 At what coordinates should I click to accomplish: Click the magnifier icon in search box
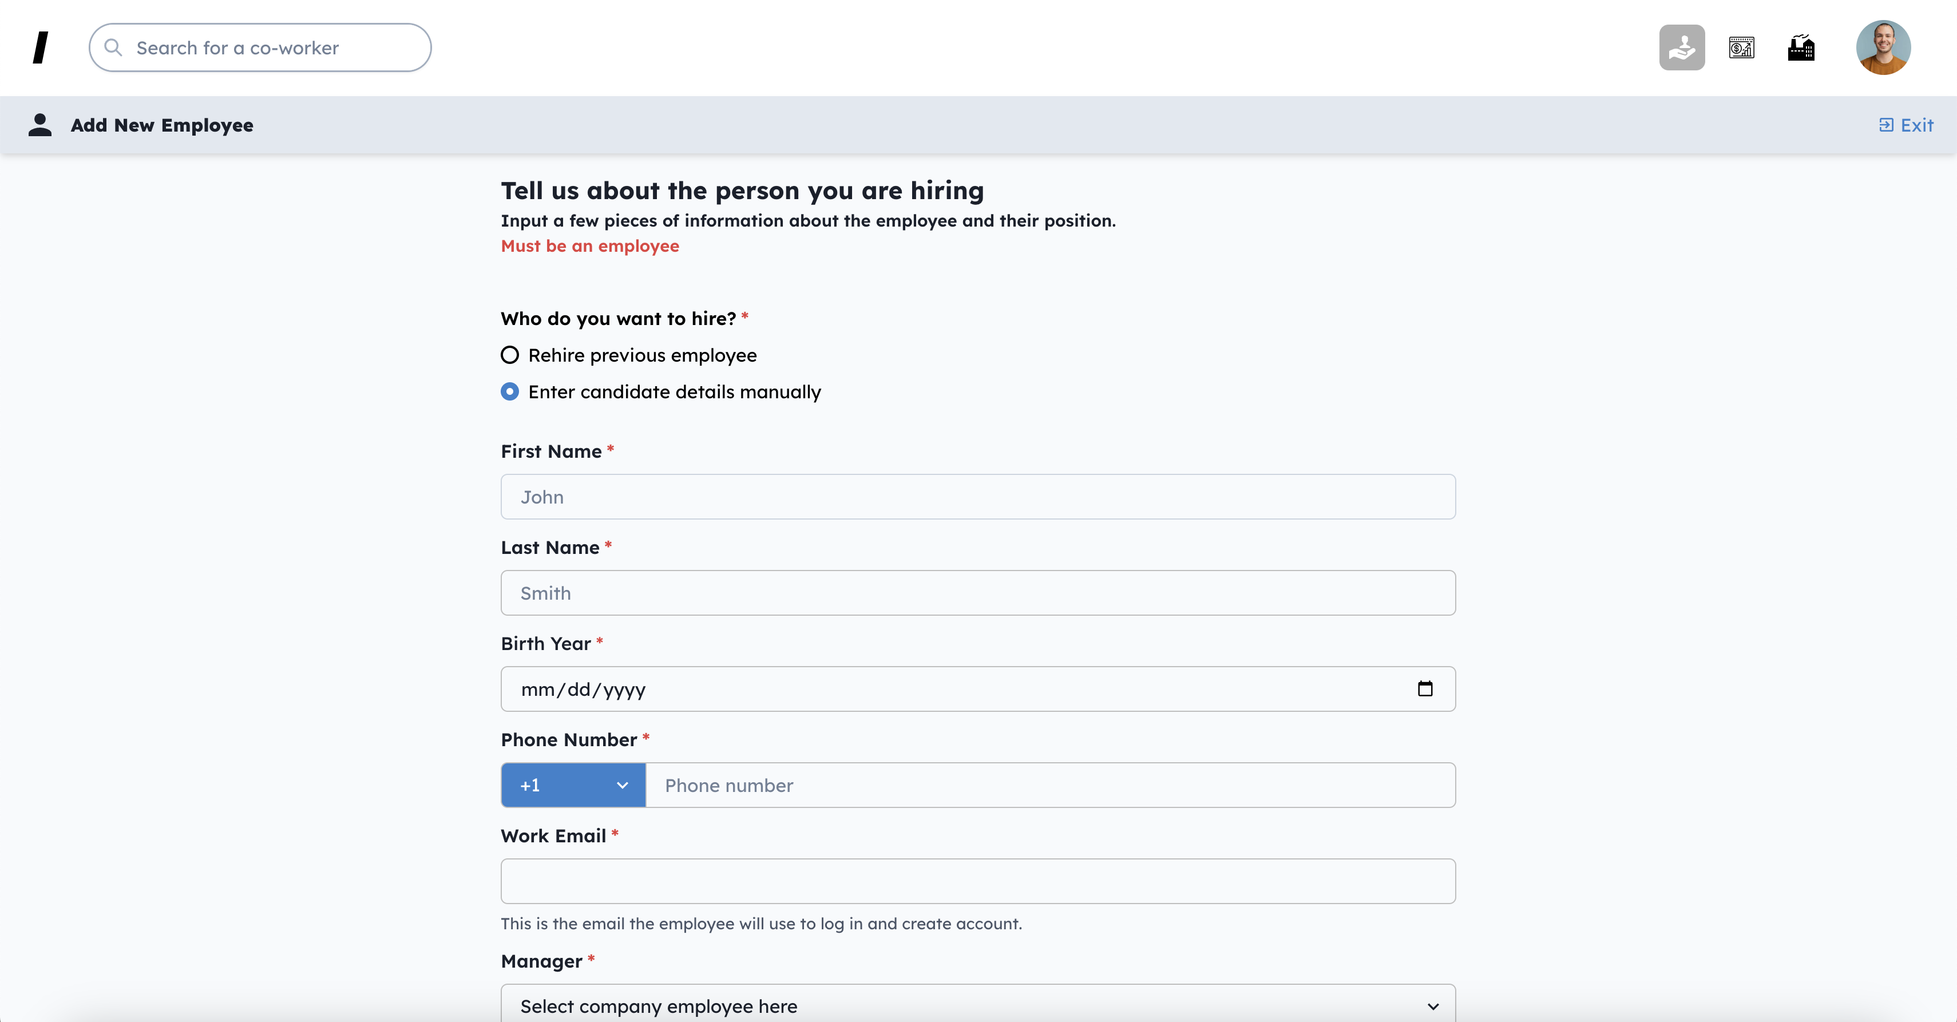click(x=113, y=48)
